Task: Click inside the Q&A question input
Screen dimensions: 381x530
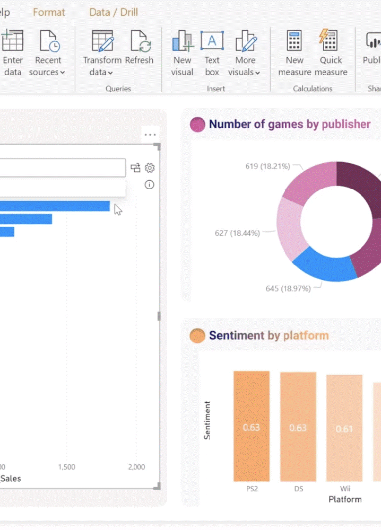Action: coord(62,167)
